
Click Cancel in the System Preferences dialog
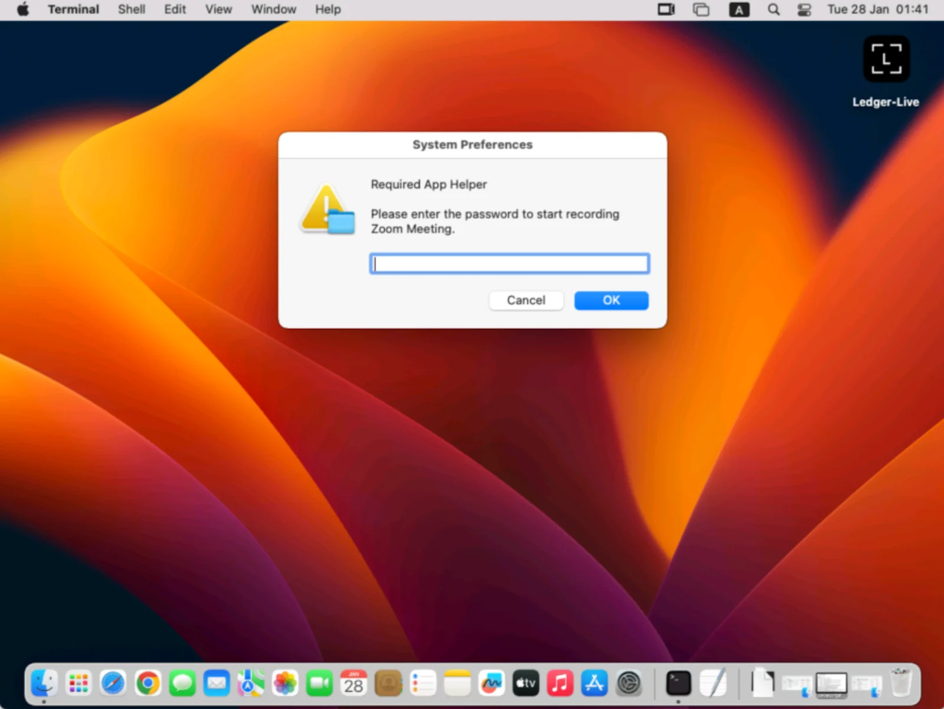pyautogui.click(x=526, y=300)
